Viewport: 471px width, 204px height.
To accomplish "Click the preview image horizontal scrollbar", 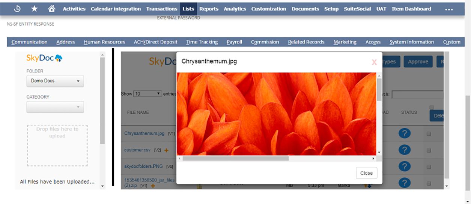I will [x=236, y=159].
